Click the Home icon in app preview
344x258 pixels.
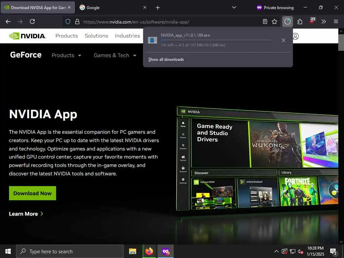pos(183,124)
